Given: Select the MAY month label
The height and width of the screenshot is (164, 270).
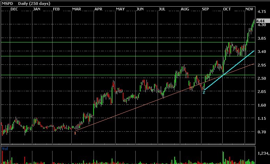Looking at the screenshot, I should [x=120, y=9].
